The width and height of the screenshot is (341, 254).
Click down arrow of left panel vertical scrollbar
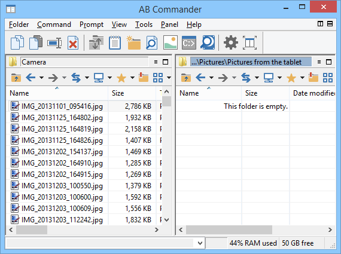tap(166, 220)
